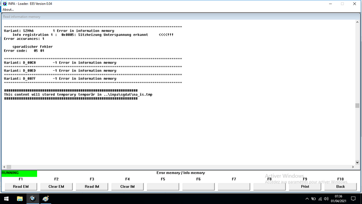The height and width of the screenshot is (204, 362).
Task: Click the na_is.tmp storage path line
Action: (78, 94)
